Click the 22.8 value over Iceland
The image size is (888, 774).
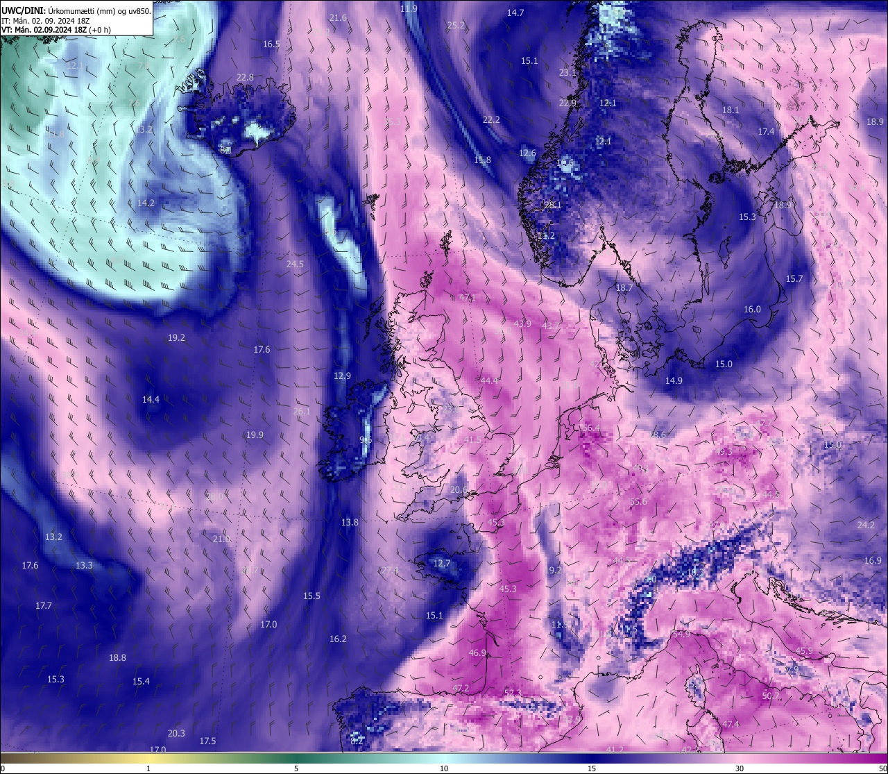pos(245,77)
